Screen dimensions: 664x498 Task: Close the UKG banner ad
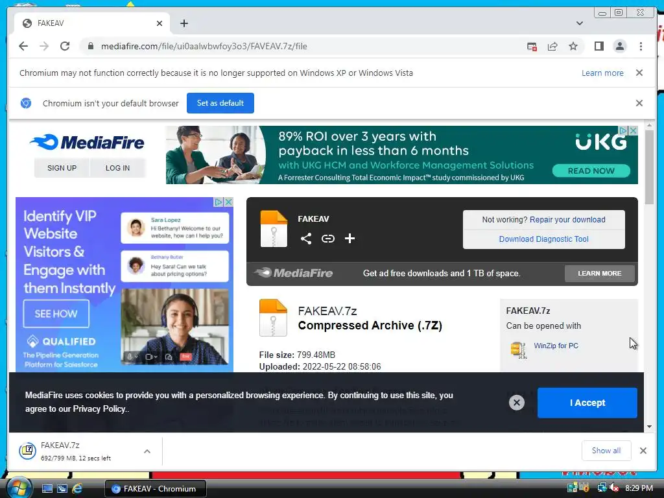coord(633,130)
